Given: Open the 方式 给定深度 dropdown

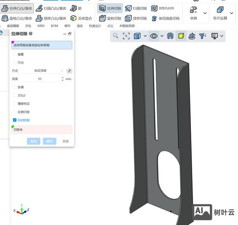Looking at the screenshot, I should click(x=48, y=71).
